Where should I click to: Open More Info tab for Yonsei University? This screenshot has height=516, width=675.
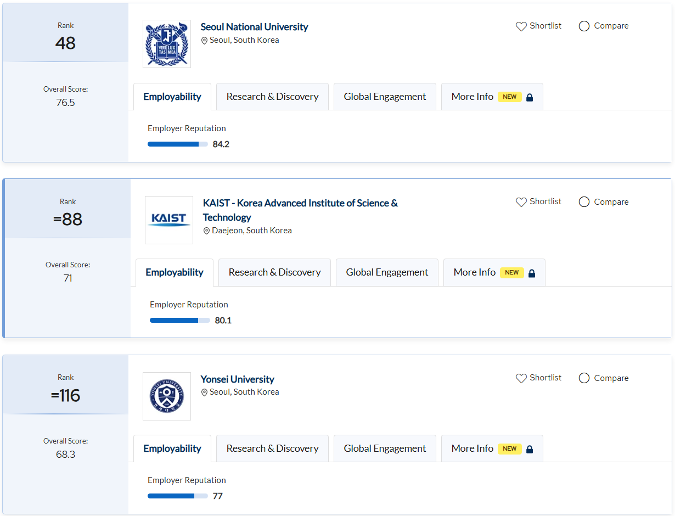(x=492, y=448)
